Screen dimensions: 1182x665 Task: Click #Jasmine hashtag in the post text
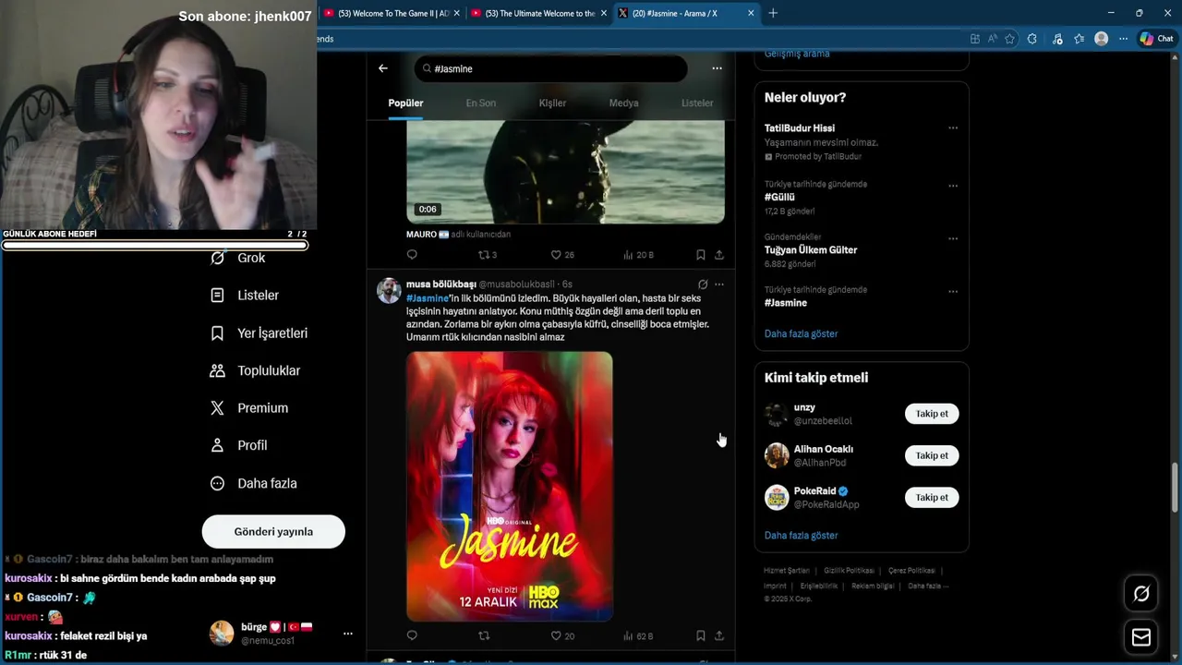point(428,298)
